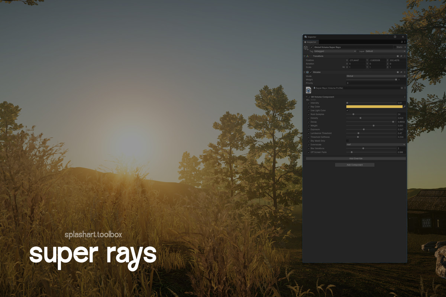446x297 pixels.
Task: Click the Position Z field
Action: coord(398,60)
